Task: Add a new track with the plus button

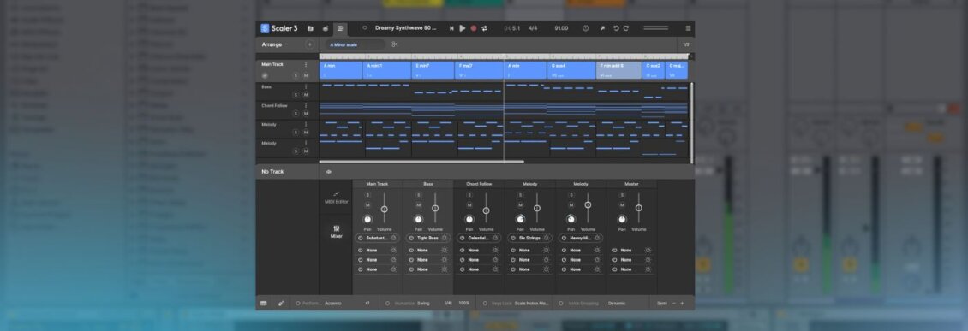Action: pyautogui.click(x=310, y=44)
